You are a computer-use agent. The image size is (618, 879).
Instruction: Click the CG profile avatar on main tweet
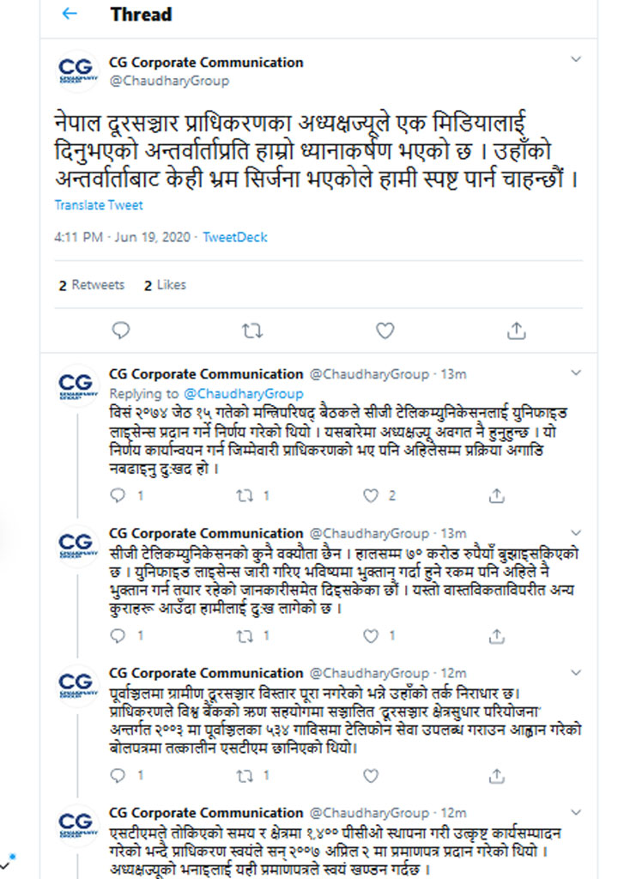[77, 71]
